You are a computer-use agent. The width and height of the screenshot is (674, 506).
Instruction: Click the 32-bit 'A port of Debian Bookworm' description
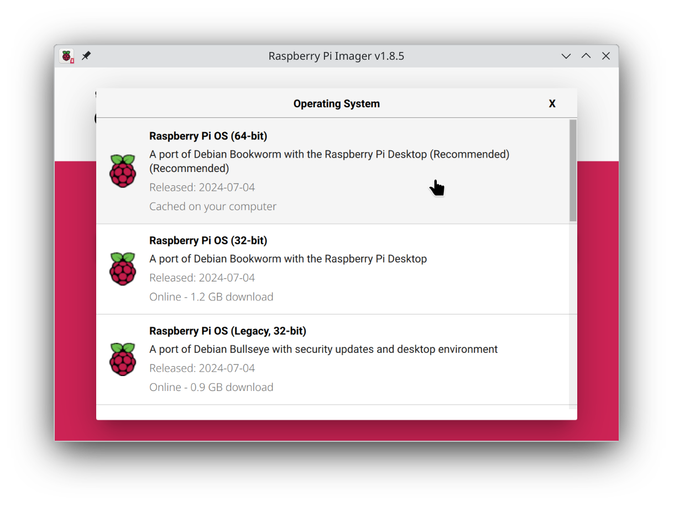coord(288,259)
